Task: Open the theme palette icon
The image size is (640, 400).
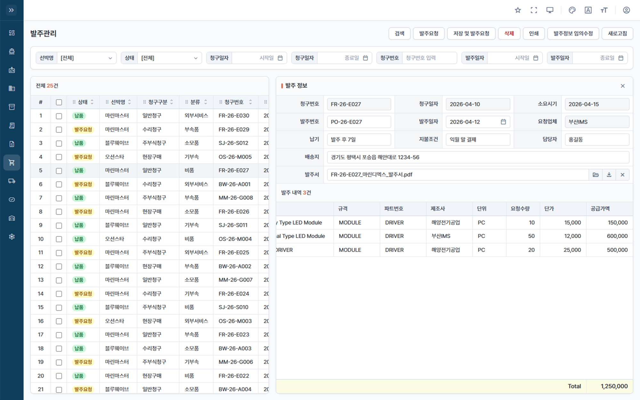Action: pos(572,10)
